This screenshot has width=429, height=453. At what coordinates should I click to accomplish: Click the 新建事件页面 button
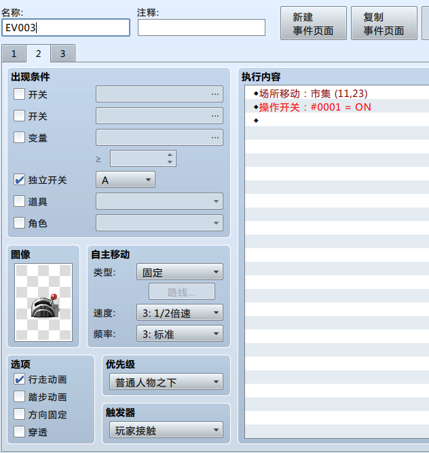(x=314, y=24)
